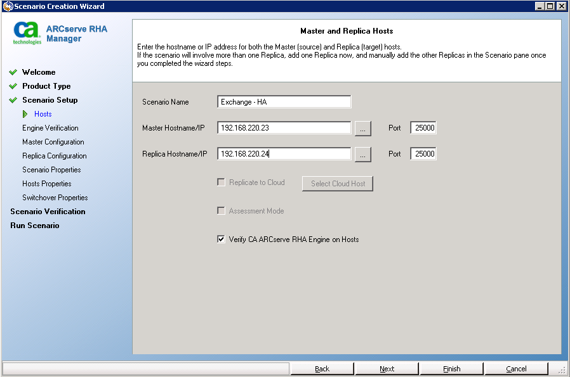Viewport: 570px width, 377px height.
Task: Click the green checkmark beside Welcome
Action: click(x=13, y=72)
